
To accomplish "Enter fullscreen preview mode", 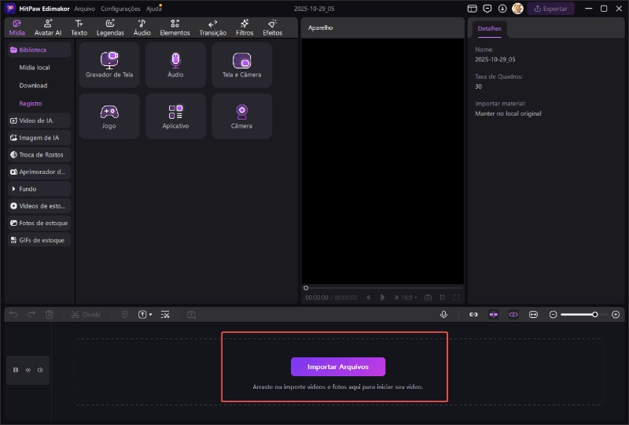I will [457, 297].
